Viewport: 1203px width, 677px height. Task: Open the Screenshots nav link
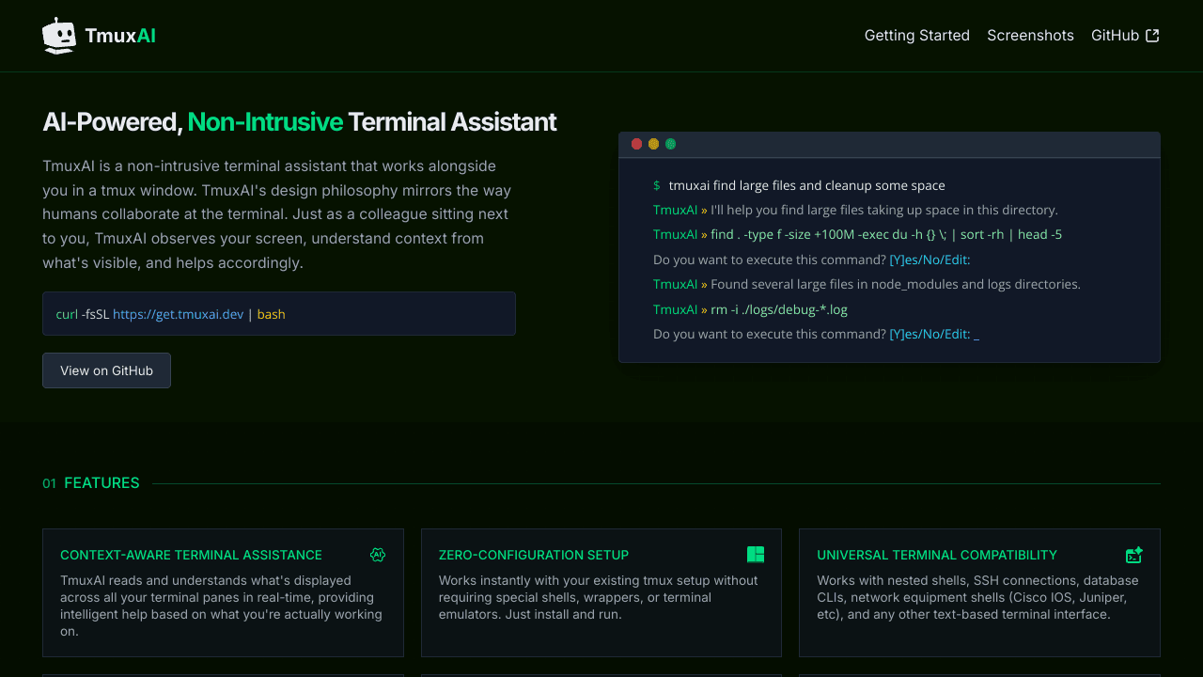(x=1030, y=36)
